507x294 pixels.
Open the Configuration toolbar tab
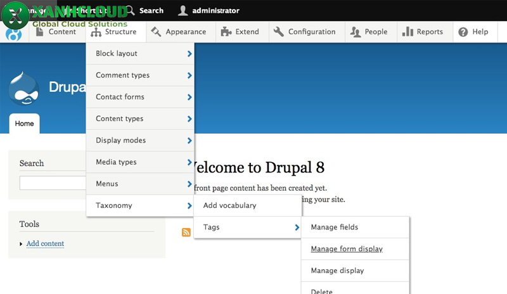(307, 32)
